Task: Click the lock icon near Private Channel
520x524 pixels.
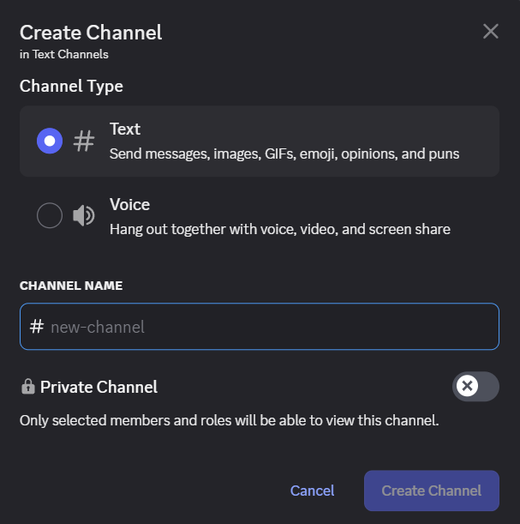Action: [27, 387]
